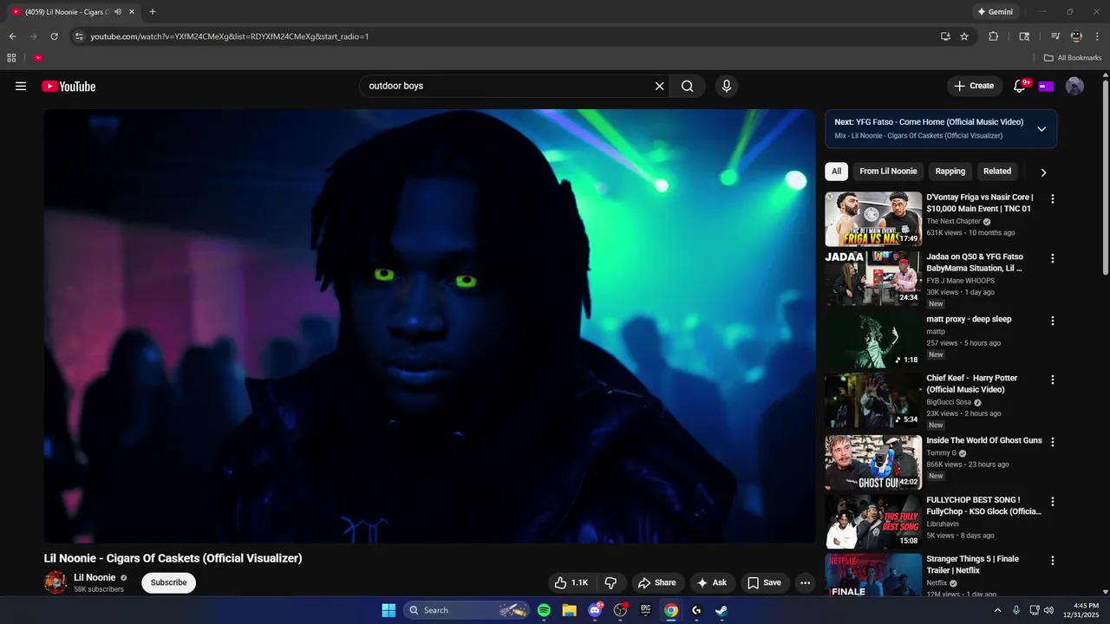Screen dimensions: 1110x624
Task: Open more actions ellipsis under video
Action: coord(805,582)
